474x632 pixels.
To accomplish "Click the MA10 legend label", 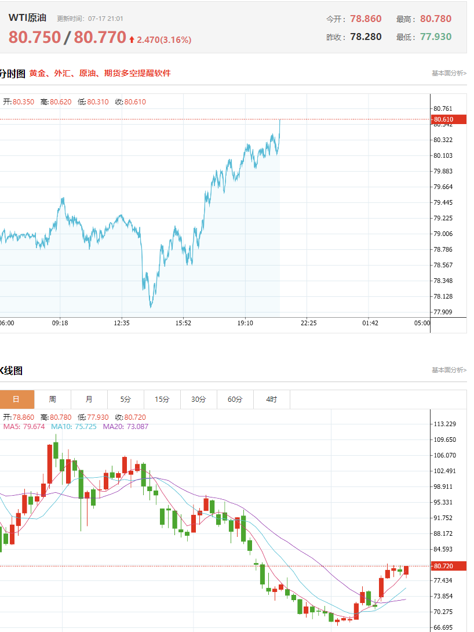I will pos(74,426).
